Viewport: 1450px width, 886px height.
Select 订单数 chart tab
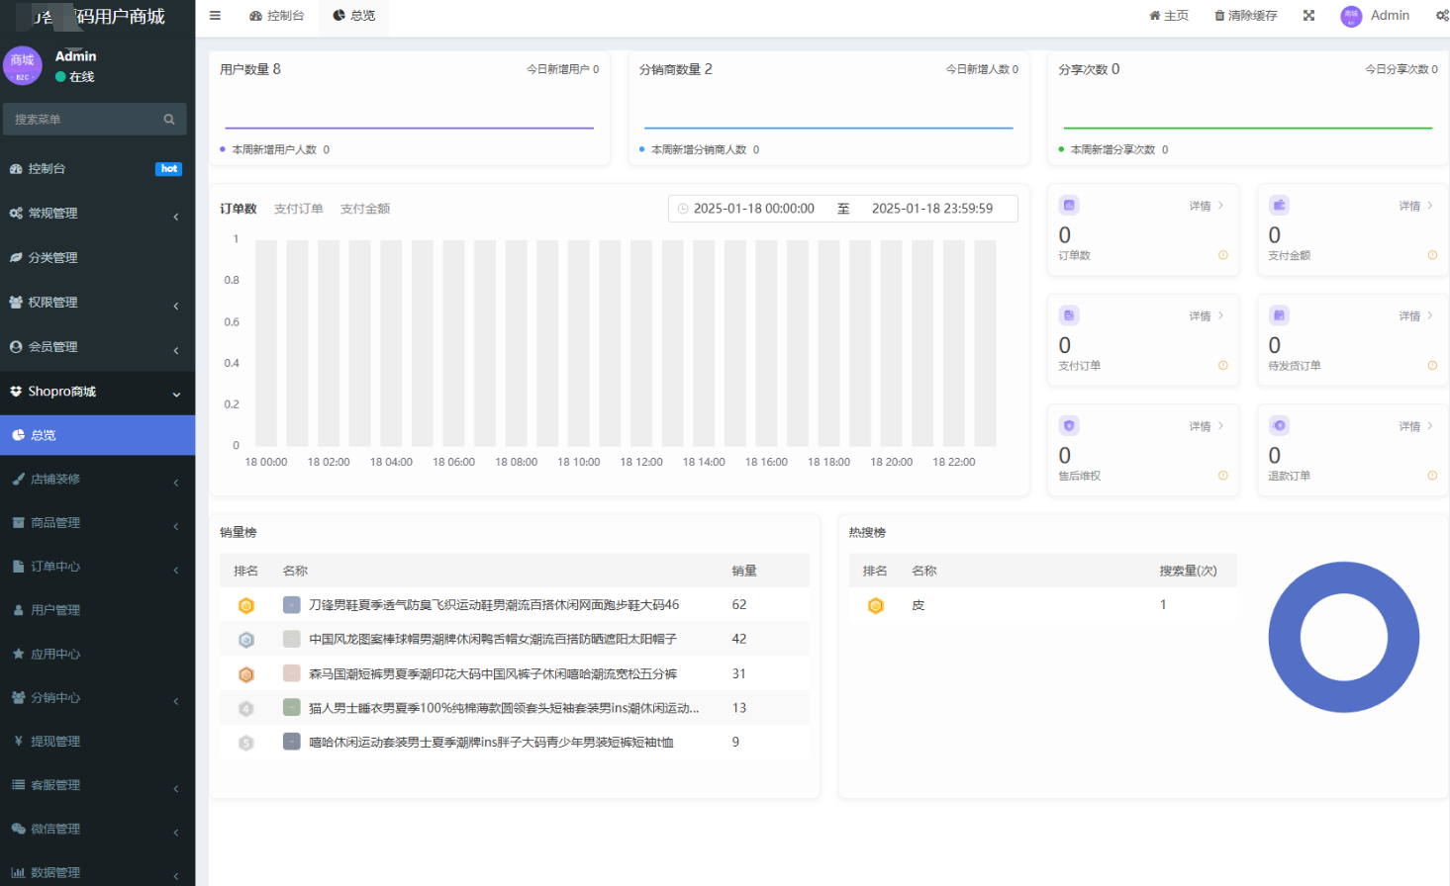[239, 209]
